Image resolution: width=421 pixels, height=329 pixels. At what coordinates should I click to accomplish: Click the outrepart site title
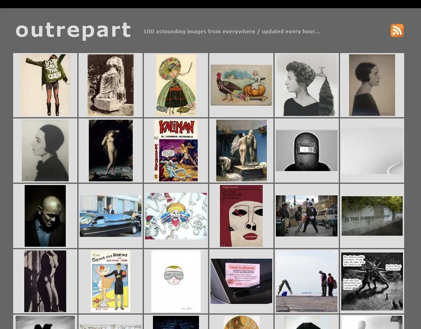pyautogui.click(x=72, y=31)
